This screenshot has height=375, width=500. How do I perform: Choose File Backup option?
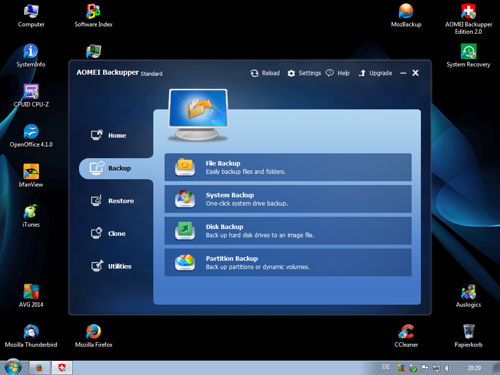tap(288, 167)
